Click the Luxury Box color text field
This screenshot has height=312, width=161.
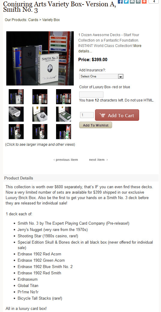pos(91,95)
